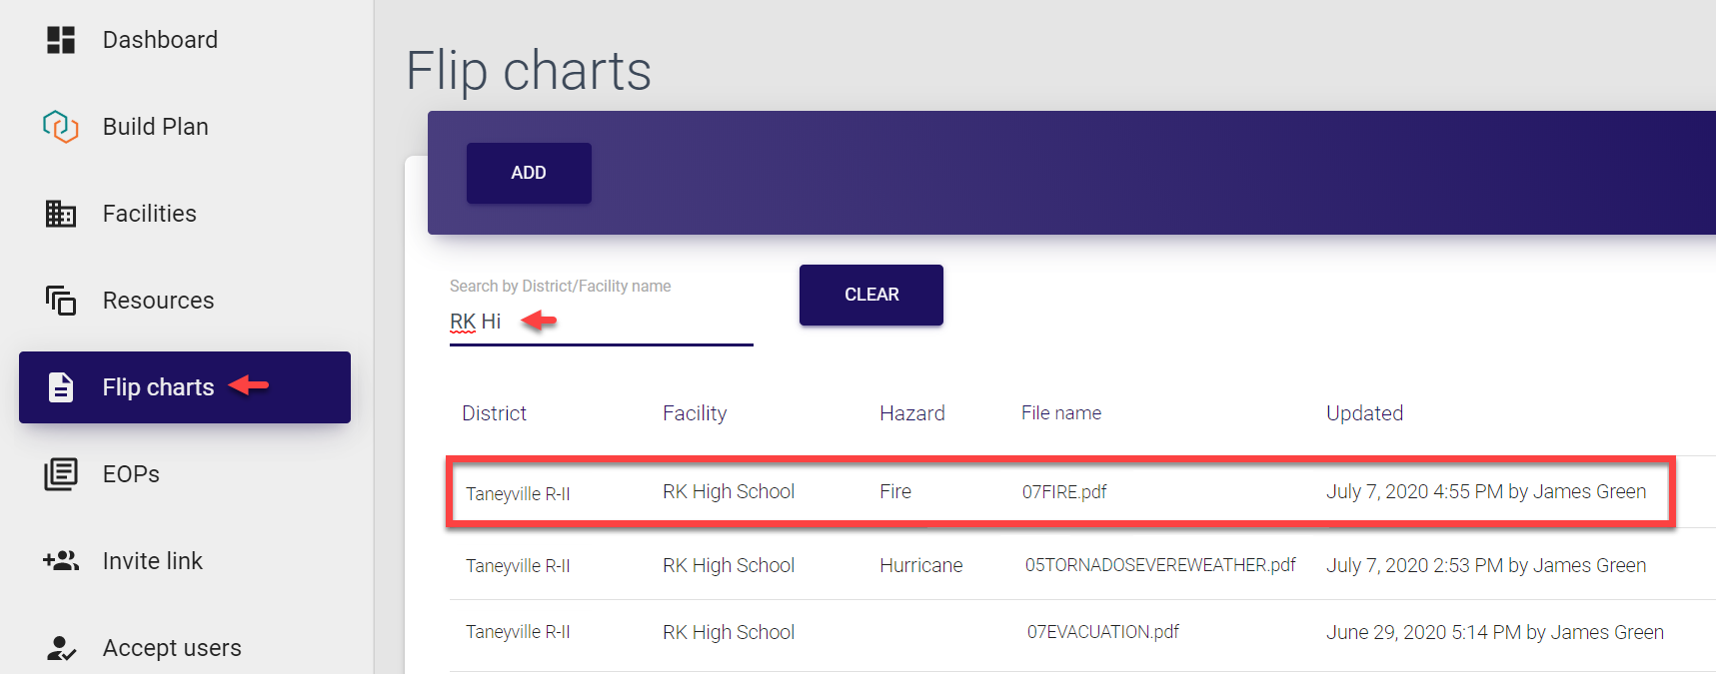Click the Facilities building icon
The height and width of the screenshot is (674, 1716).
pyautogui.click(x=61, y=214)
